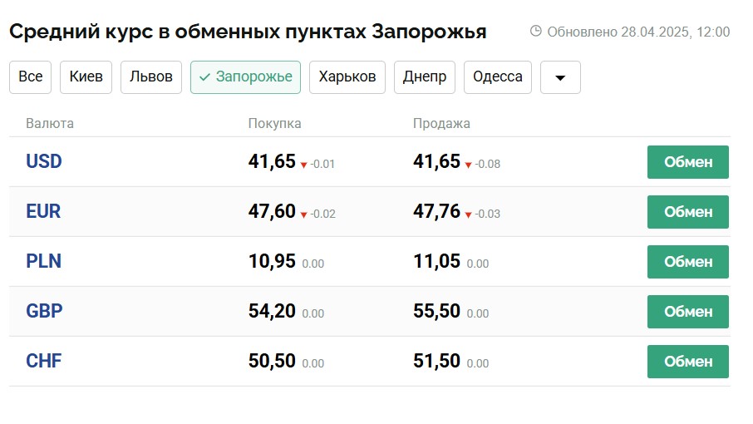Click the Обмен button in PLN row
This screenshot has height=424, width=753.
688,262
